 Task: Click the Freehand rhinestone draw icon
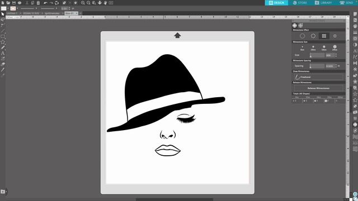(297, 77)
